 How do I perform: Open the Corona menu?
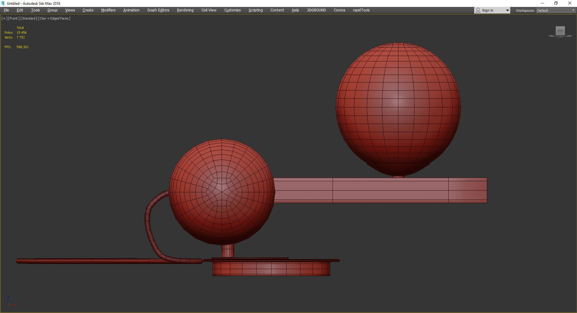[339, 10]
